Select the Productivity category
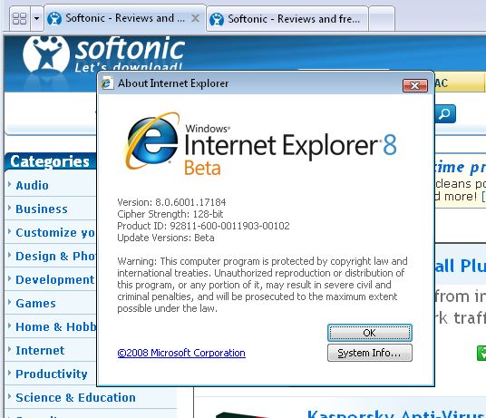The width and height of the screenshot is (486, 418). (x=52, y=374)
